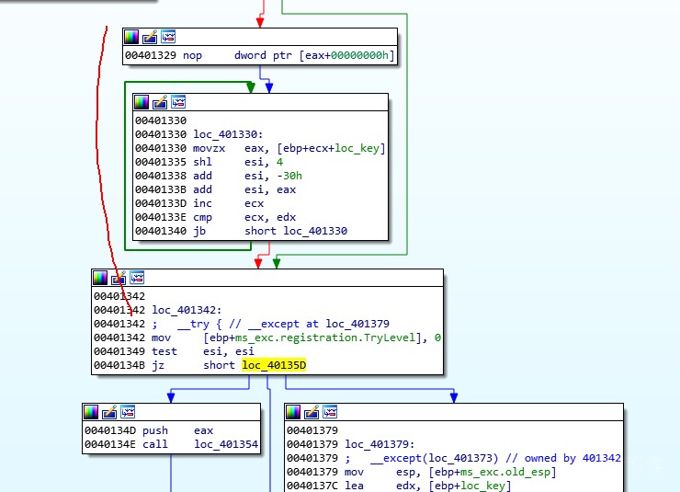Click the nop instruction at 00401329
This screenshot has width=680, height=492.
[260, 55]
